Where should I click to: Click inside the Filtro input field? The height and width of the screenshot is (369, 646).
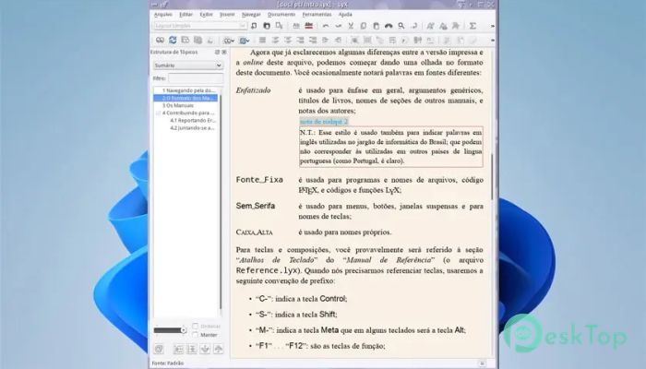click(x=196, y=78)
